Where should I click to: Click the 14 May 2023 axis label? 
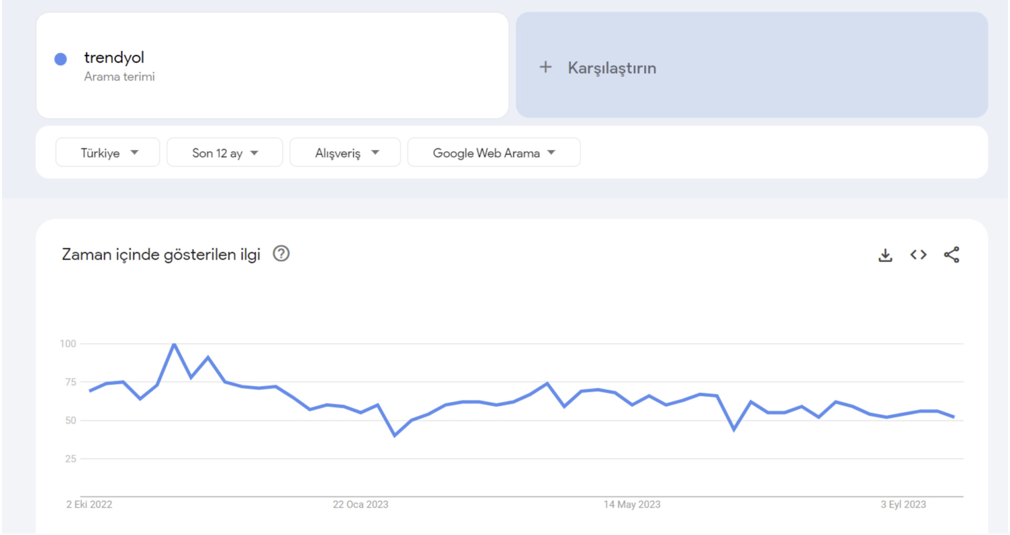632,505
